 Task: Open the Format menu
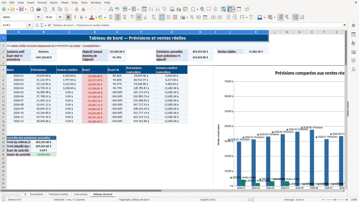(x=42, y=2)
